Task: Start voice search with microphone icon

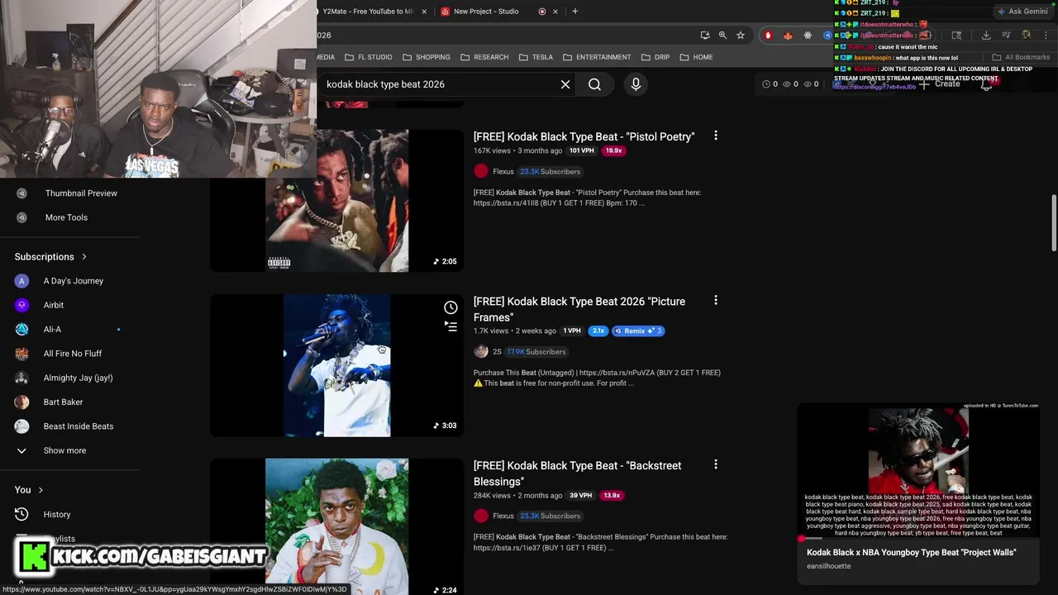Action: click(x=636, y=84)
